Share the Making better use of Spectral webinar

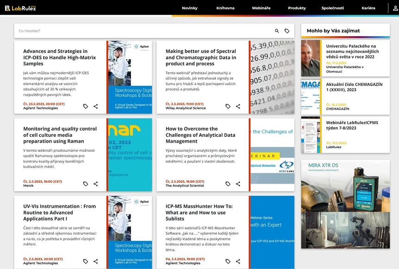[238, 106]
